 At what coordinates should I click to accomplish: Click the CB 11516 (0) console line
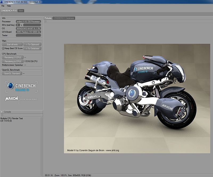(x=6, y=121)
